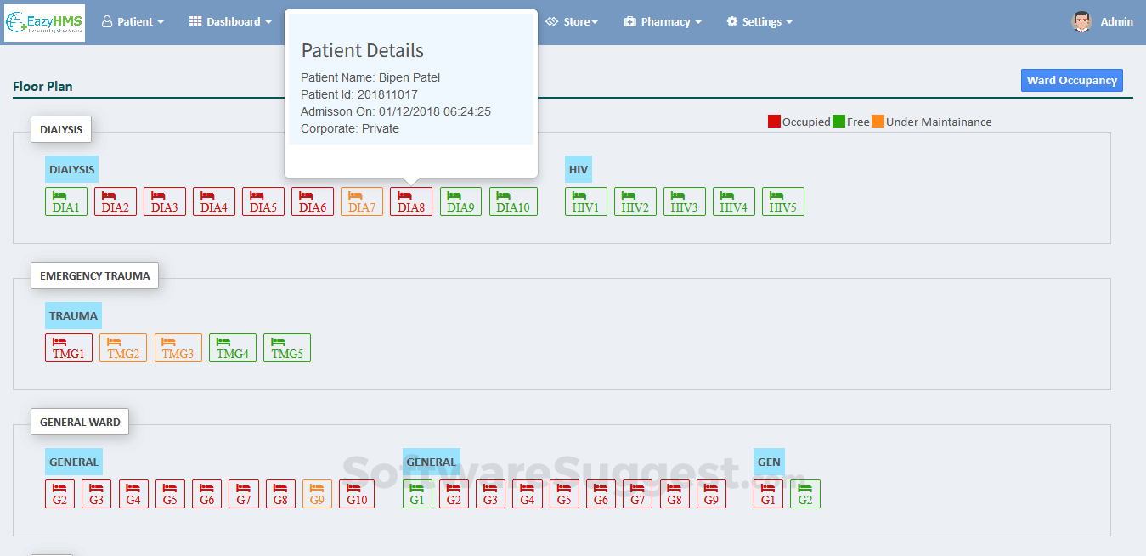
Task: Select free bed HIV3
Action: pos(685,201)
